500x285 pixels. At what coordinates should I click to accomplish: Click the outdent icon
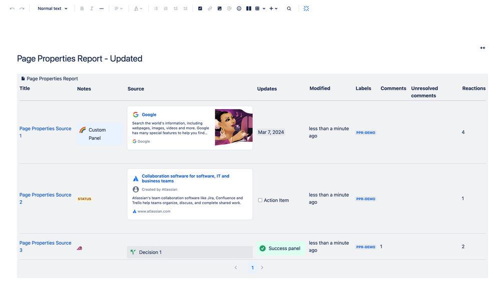coord(175,8)
